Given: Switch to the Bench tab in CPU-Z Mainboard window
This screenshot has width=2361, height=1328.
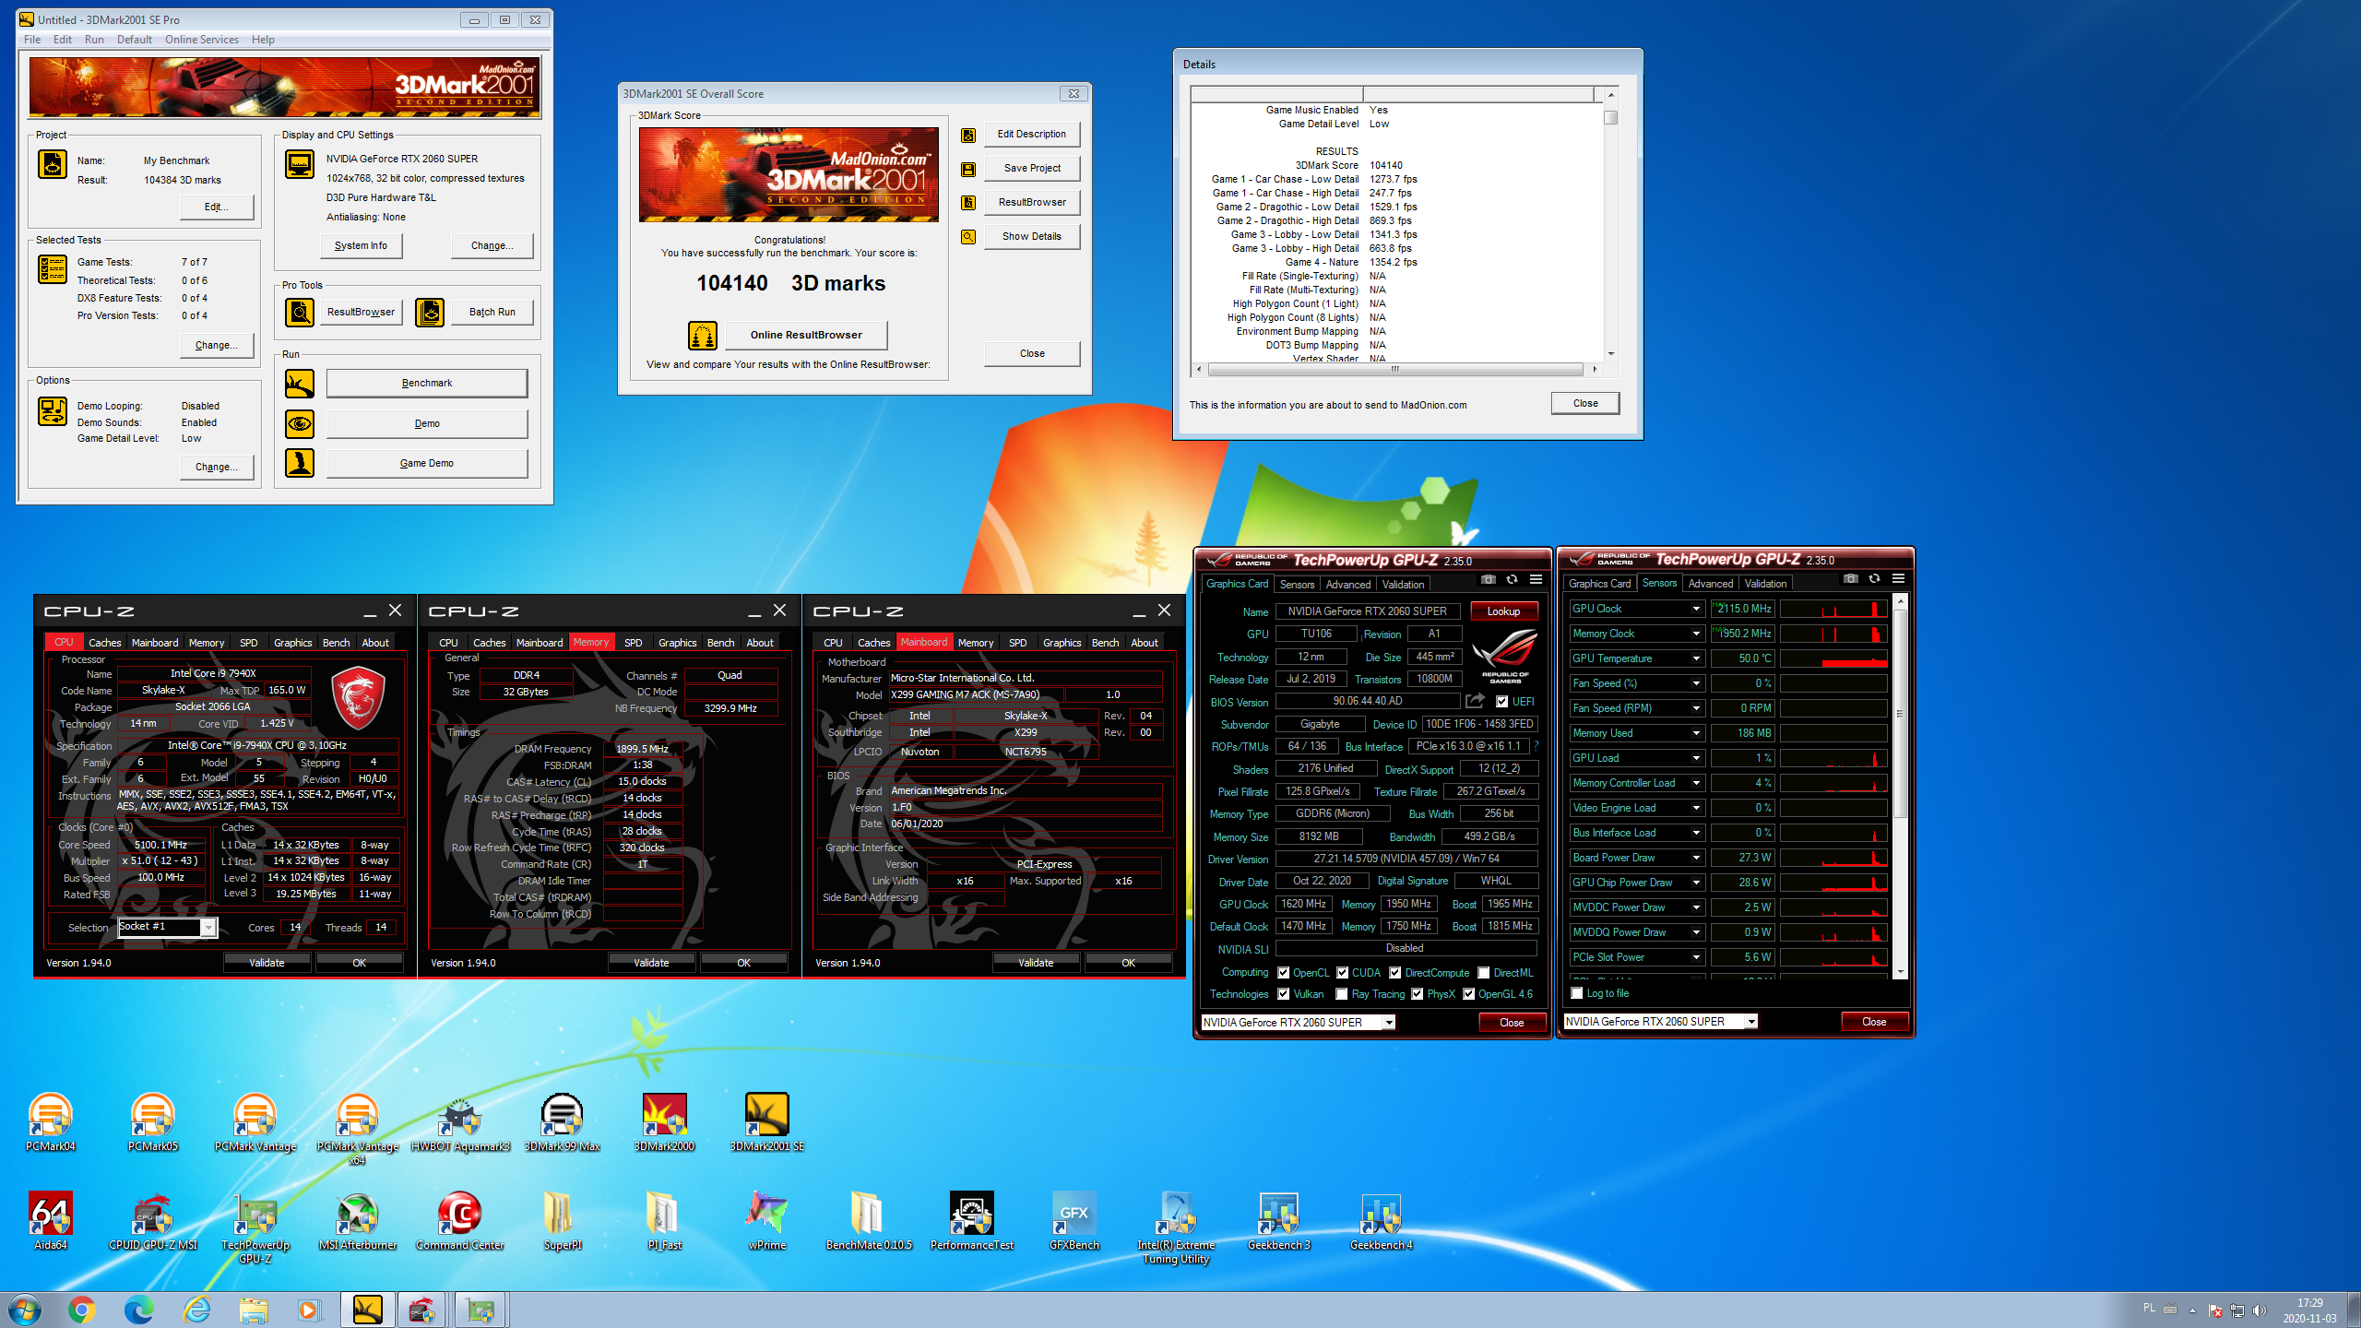Looking at the screenshot, I should [x=1105, y=643].
